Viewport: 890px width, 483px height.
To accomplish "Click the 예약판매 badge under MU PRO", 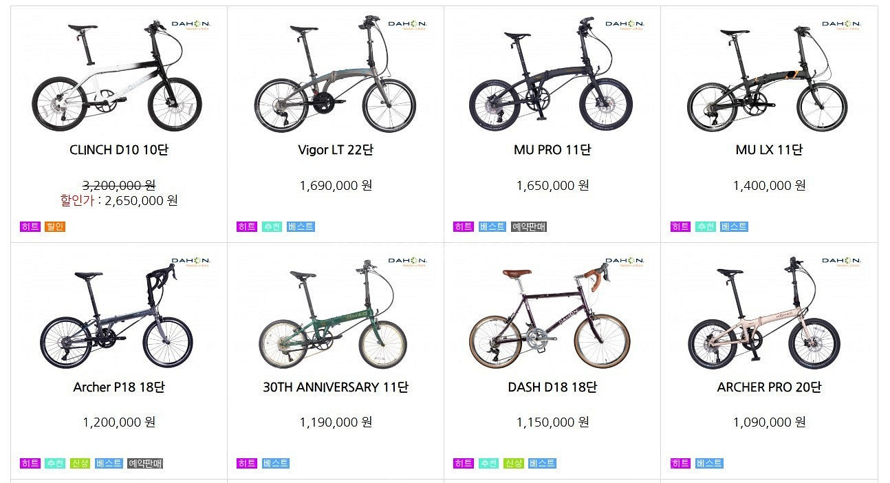I will (529, 226).
